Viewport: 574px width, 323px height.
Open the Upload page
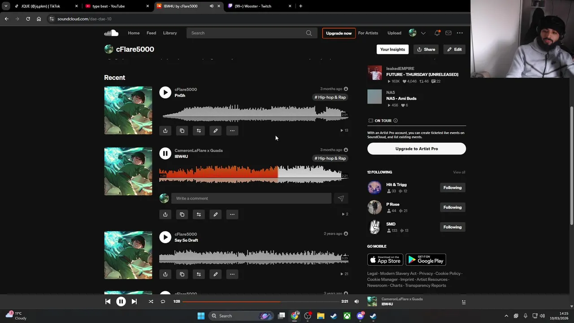click(395, 33)
